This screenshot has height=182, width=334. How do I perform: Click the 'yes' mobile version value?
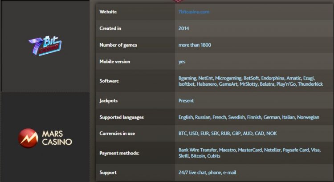click(x=182, y=62)
